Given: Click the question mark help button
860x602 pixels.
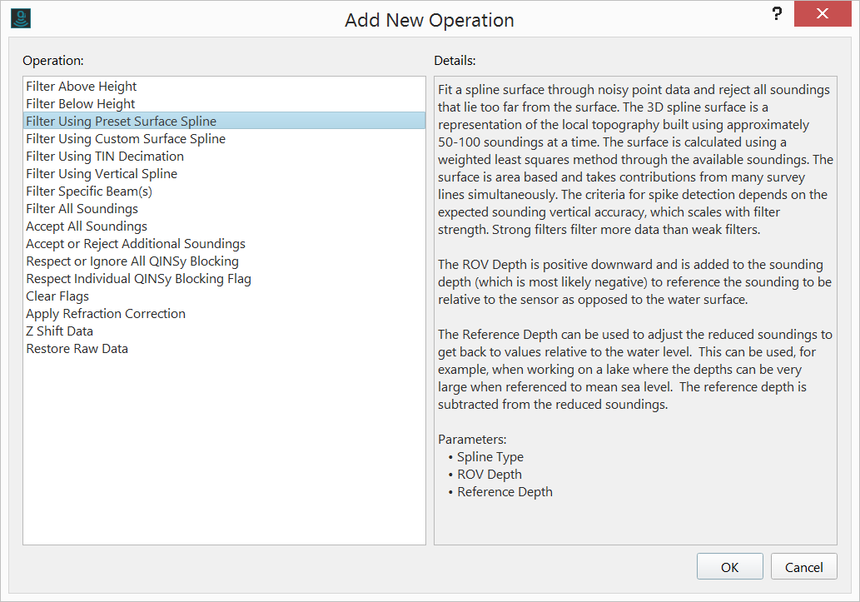Looking at the screenshot, I should click(777, 13).
